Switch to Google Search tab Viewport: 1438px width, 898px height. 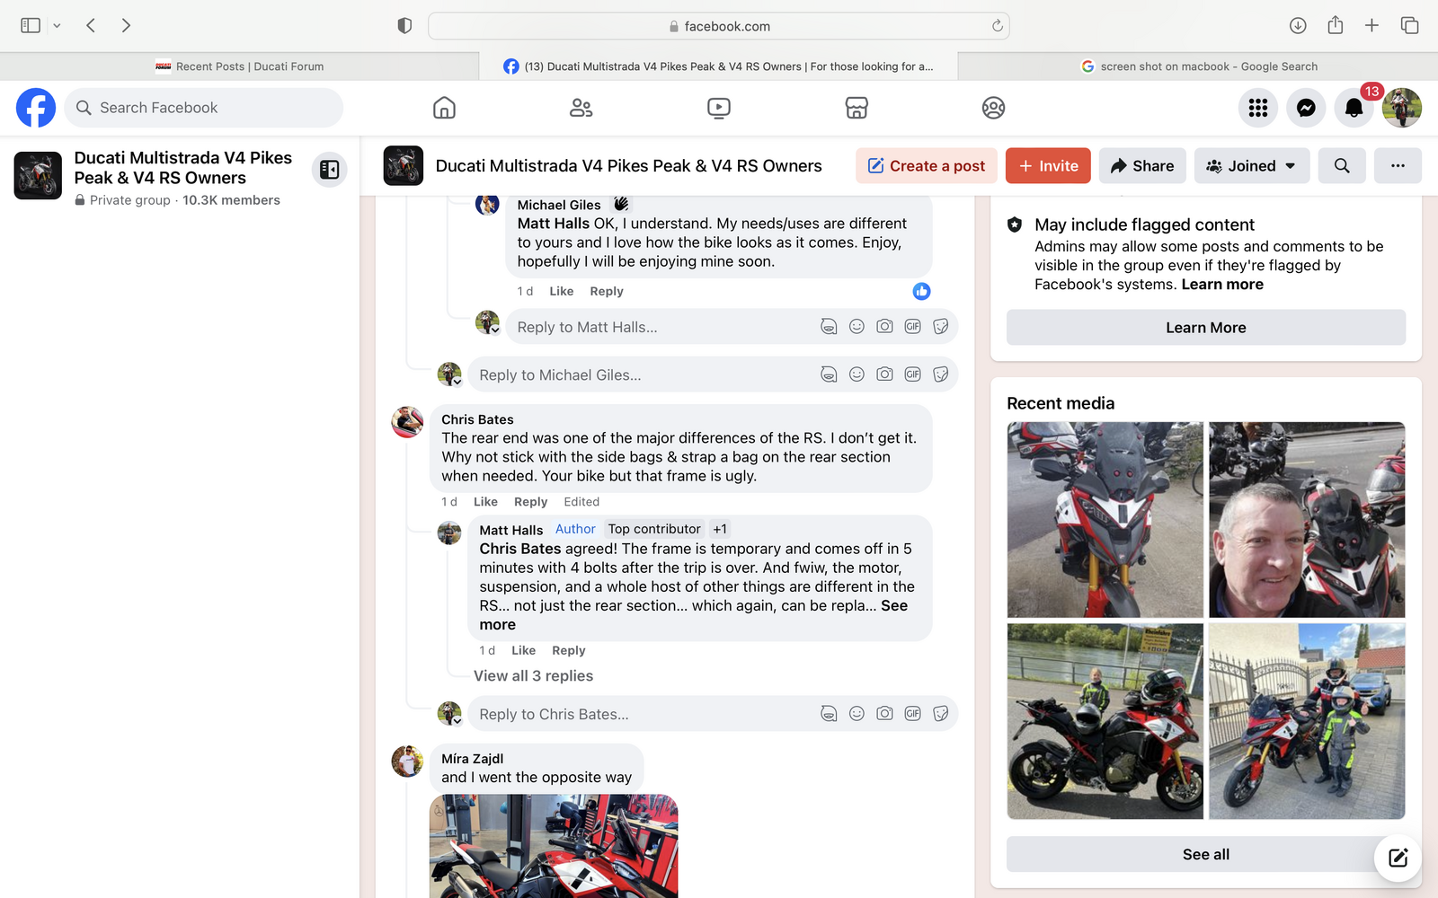point(1198,66)
